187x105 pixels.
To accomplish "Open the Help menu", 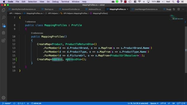I will pyautogui.click(x=84, y=2).
